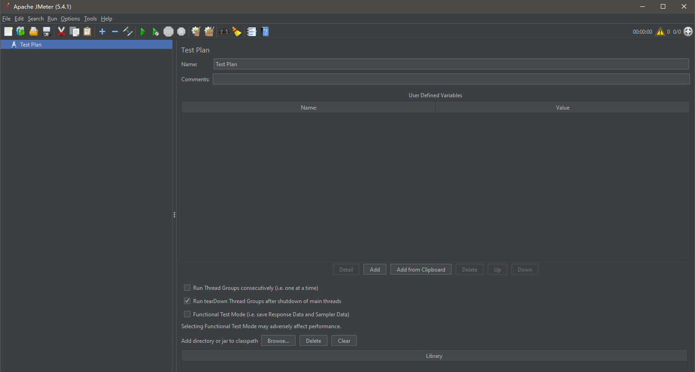Click the Clear All double-broom icon
The width and height of the screenshot is (695, 372).
[x=209, y=31]
